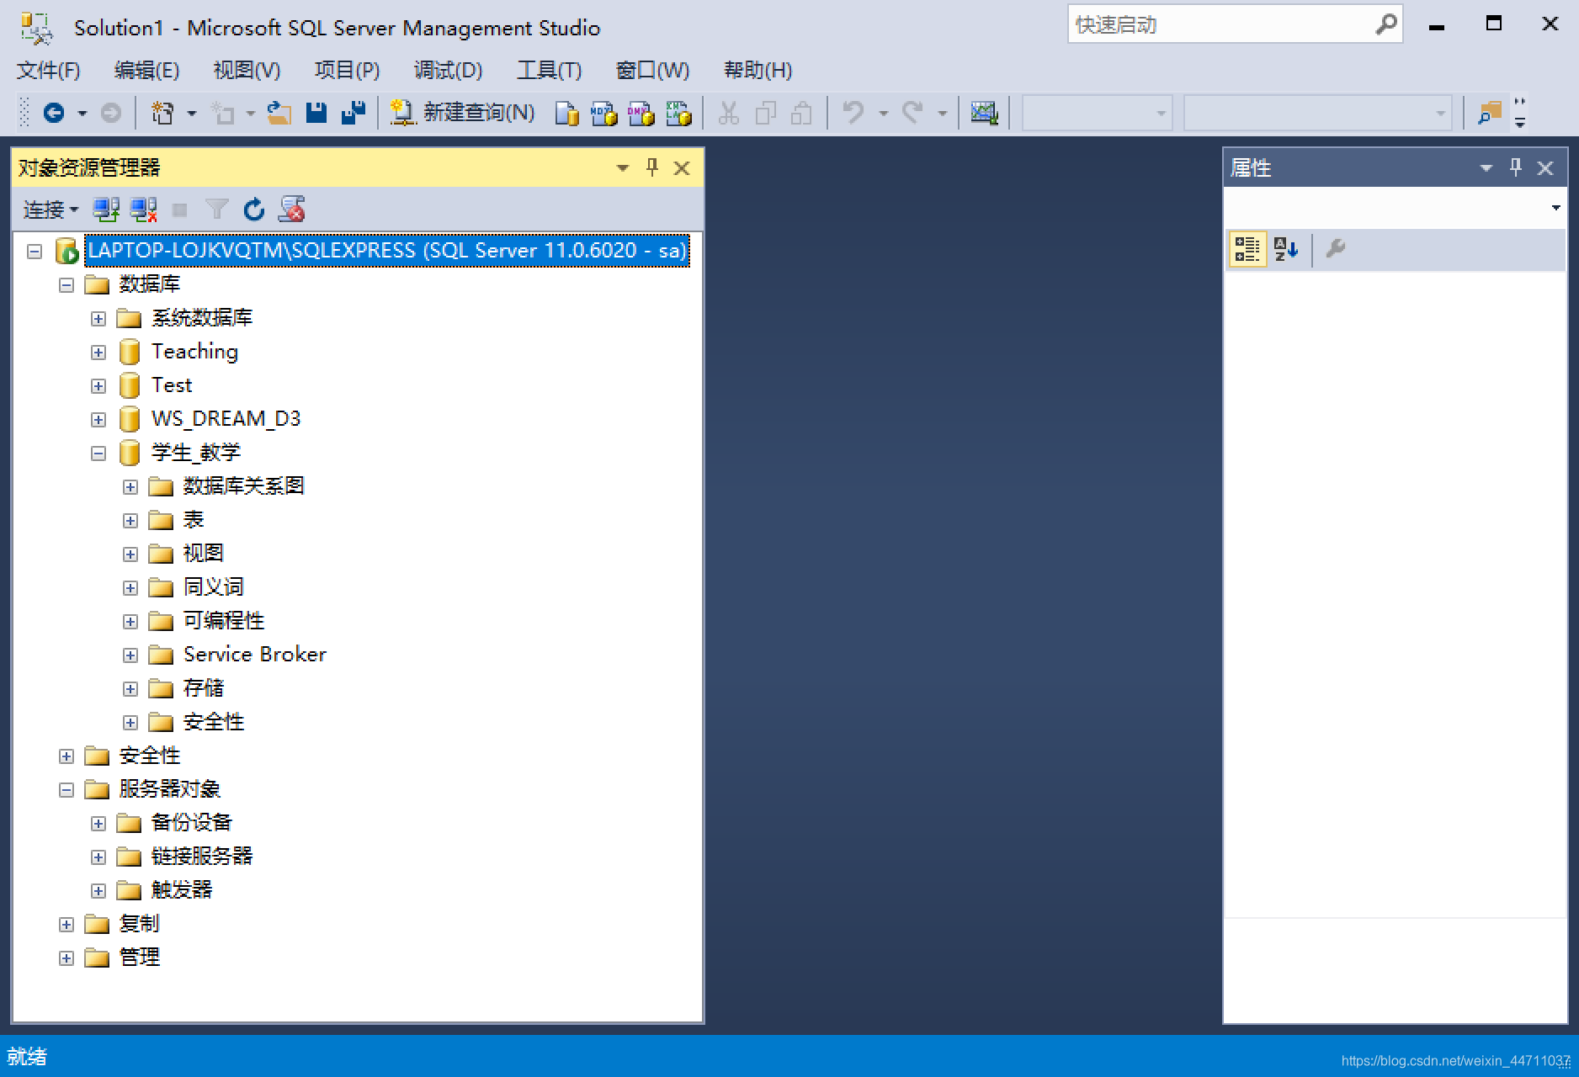Toggle Categorized view in 属性 panel

1247,249
